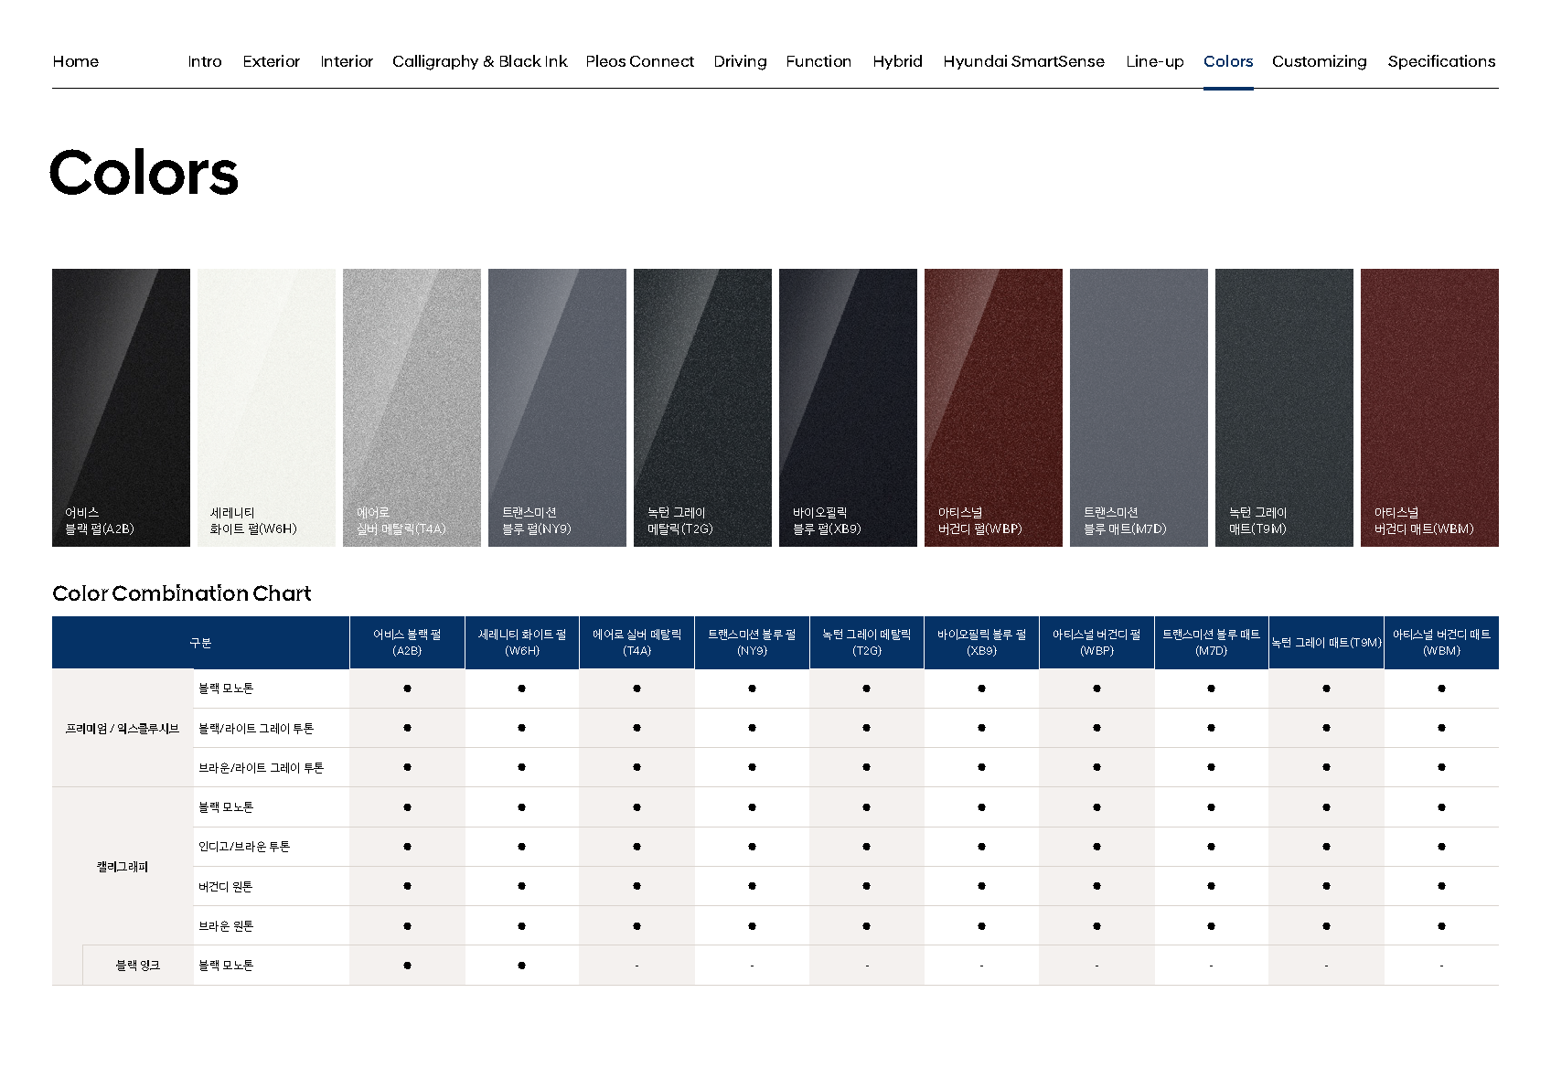Select Artisanal Burgundy Matte (WBM) swatch
The width and height of the screenshot is (1551, 1089).
pos(1429,408)
